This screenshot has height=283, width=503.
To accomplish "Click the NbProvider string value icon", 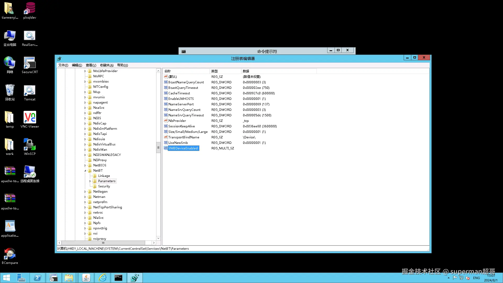I will click(x=166, y=121).
